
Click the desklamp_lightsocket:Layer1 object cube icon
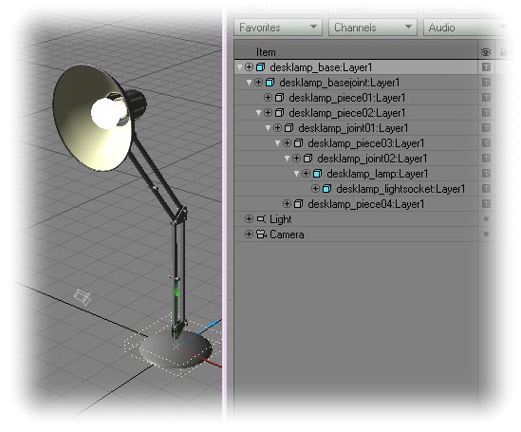(327, 188)
